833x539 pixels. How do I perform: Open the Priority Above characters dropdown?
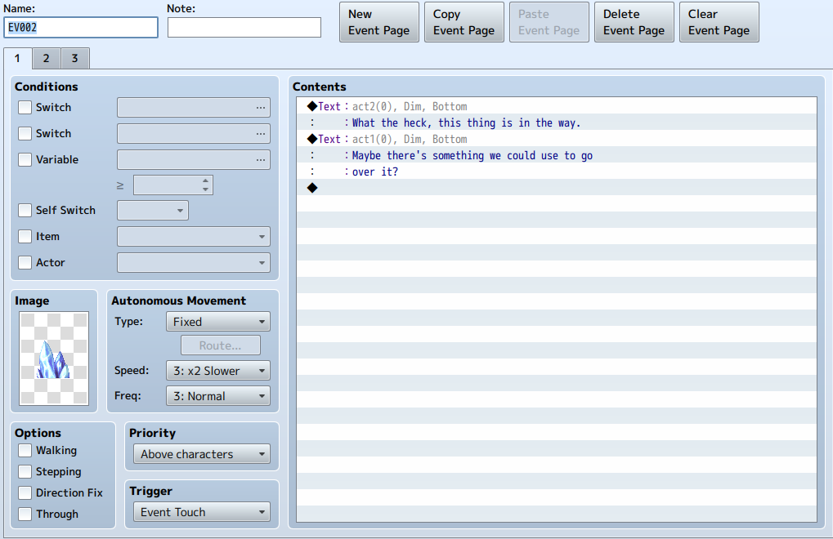point(202,454)
